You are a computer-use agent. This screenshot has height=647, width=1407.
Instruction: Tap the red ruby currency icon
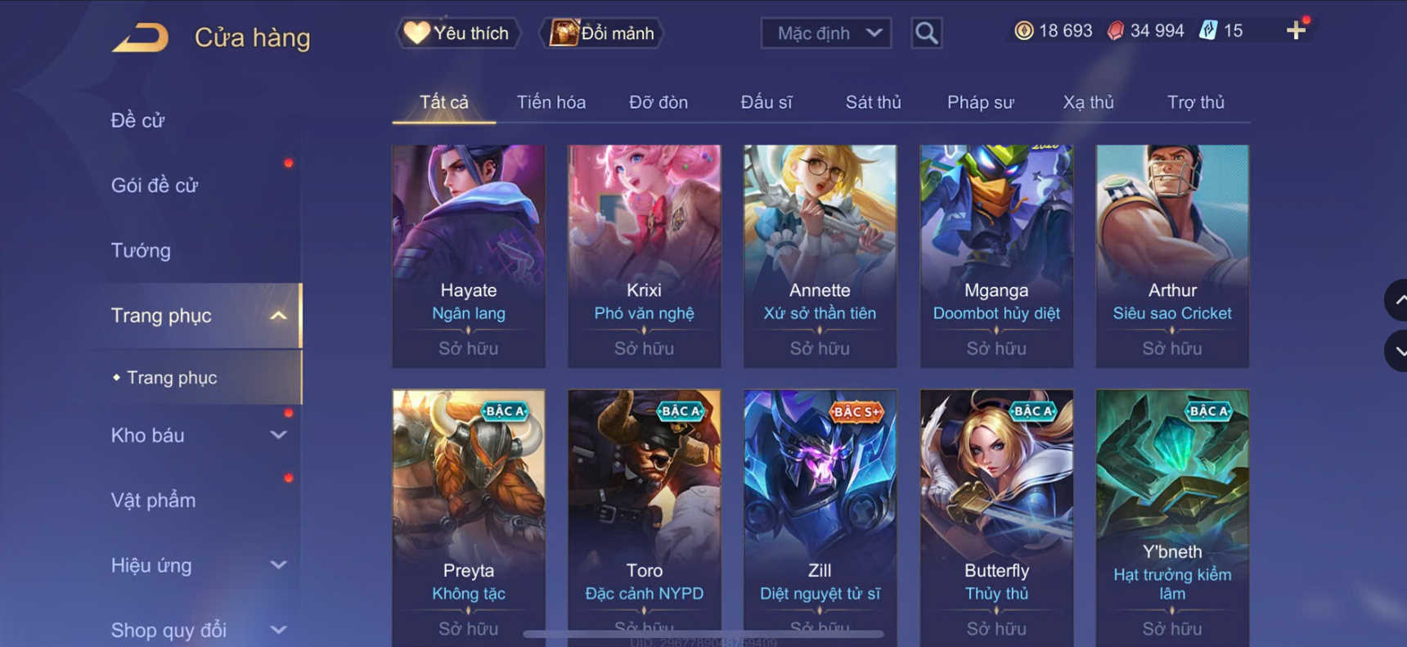pyautogui.click(x=1115, y=31)
